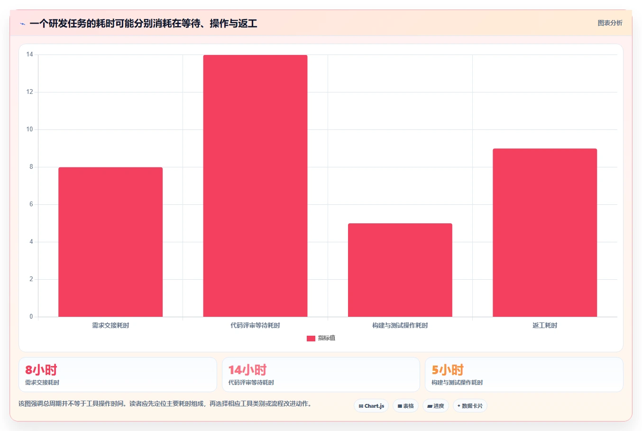Click the y-axis value 2
Viewport: 642px width, 431px height.
[x=31, y=279]
